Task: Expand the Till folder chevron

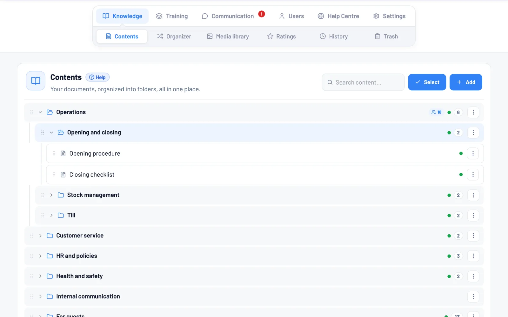Action: pos(51,215)
